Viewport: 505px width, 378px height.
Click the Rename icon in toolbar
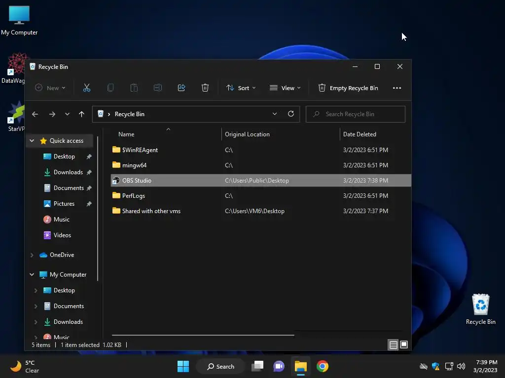(157, 88)
